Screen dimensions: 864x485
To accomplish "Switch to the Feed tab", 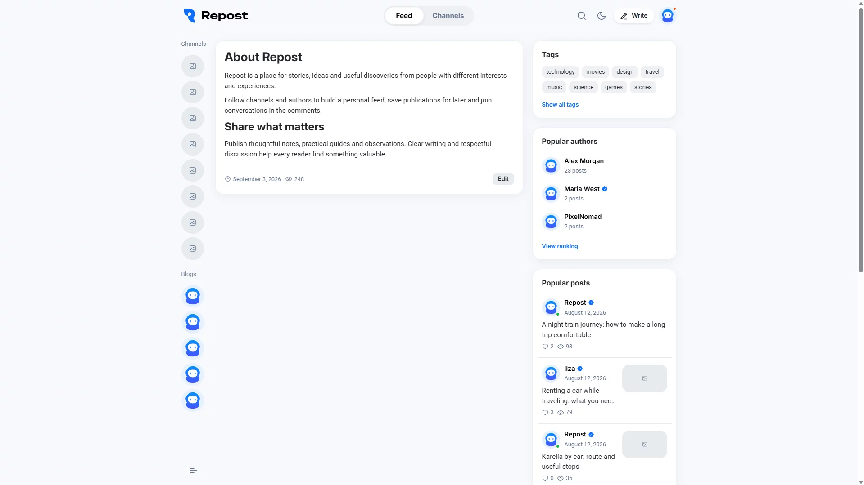I will pos(404,16).
